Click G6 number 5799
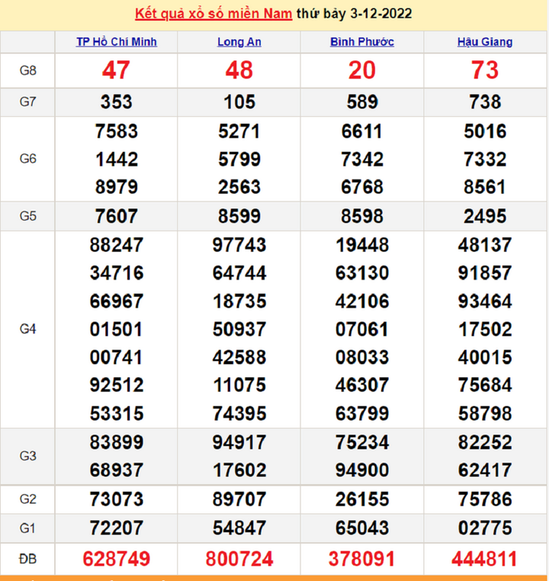The width and height of the screenshot is (549, 581). [x=239, y=160]
